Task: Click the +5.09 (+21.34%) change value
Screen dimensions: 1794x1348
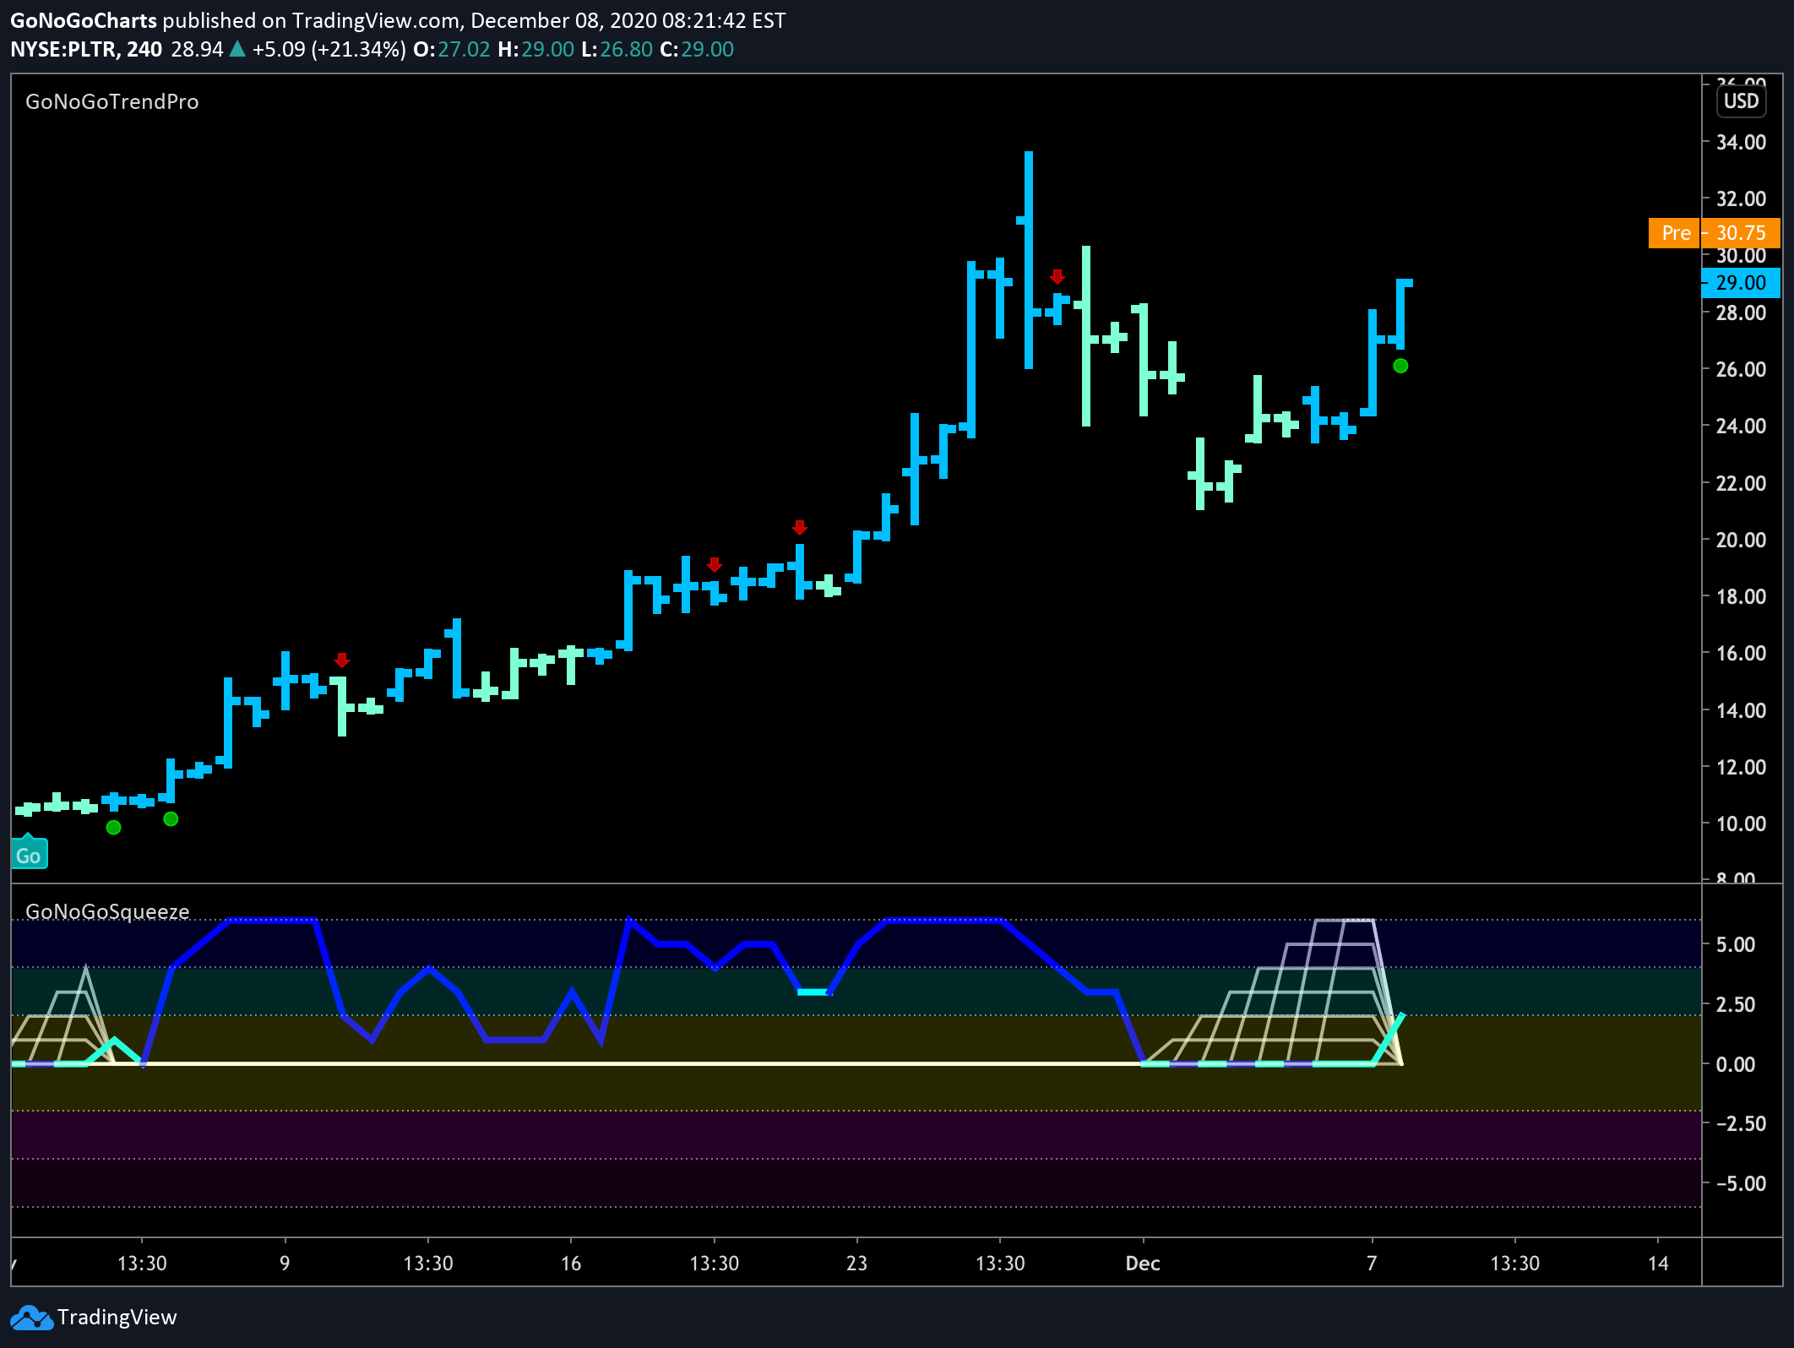Action: coord(329,49)
